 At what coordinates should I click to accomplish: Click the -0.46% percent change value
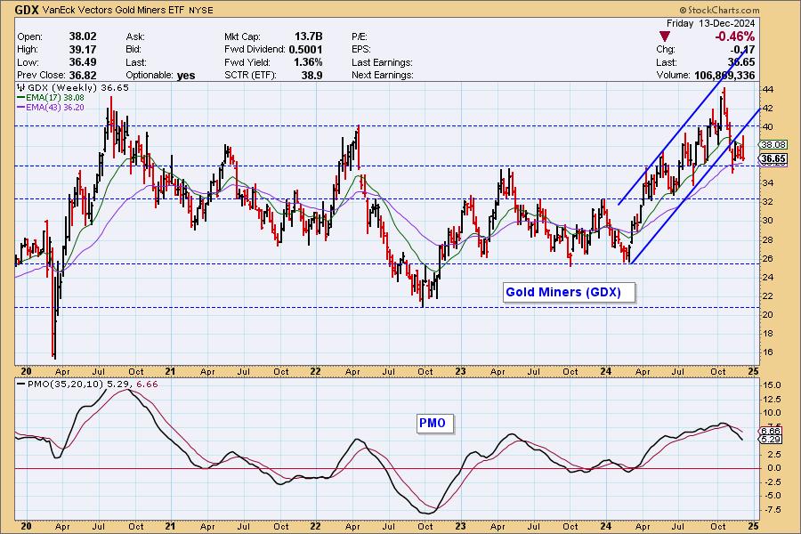coord(734,36)
